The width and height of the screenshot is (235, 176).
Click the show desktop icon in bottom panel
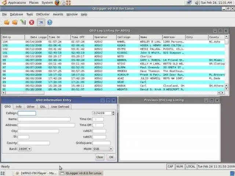pos(3,173)
